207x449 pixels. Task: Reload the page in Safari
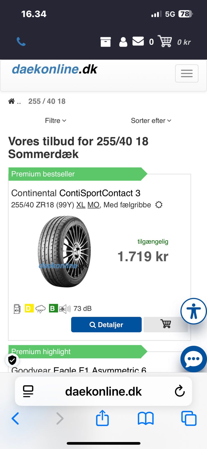[x=180, y=391]
